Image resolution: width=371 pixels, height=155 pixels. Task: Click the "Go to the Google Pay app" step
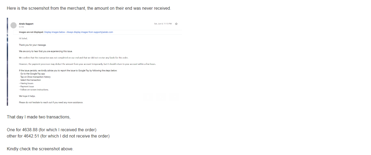click(x=32, y=74)
